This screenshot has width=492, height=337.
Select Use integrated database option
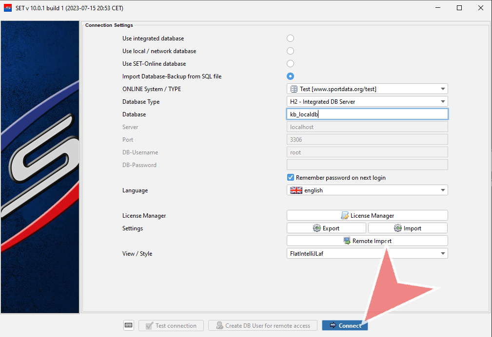[x=290, y=38]
